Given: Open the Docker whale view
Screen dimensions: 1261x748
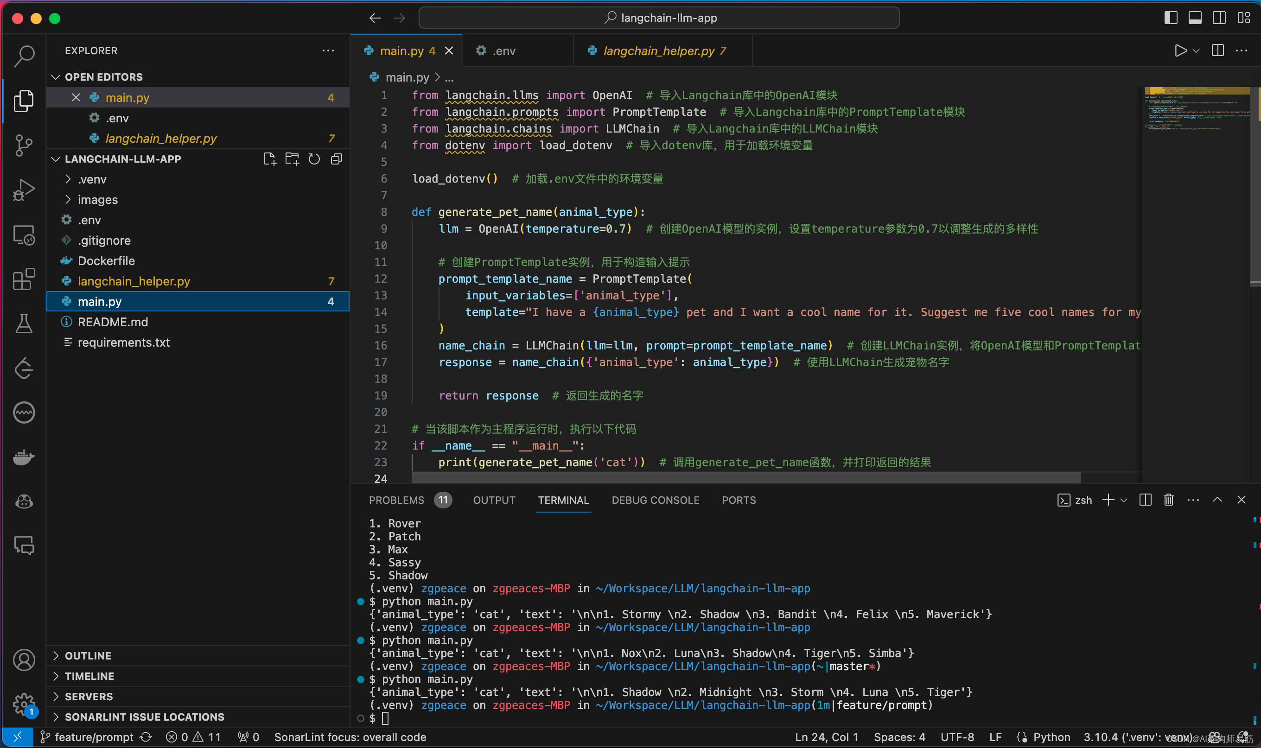Looking at the screenshot, I should coord(24,457).
